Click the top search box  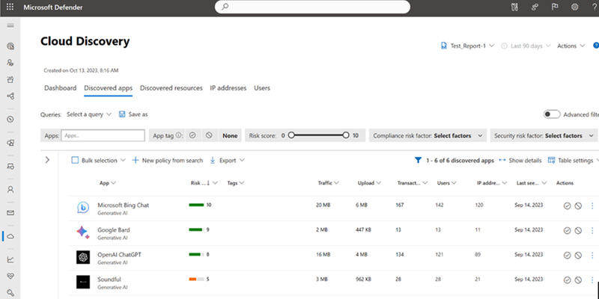click(312, 7)
